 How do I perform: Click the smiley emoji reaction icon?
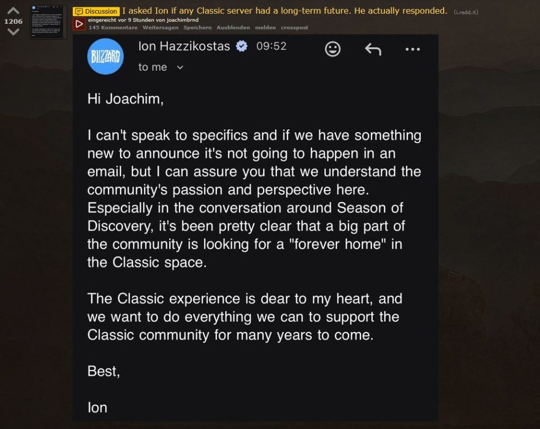[x=332, y=48]
